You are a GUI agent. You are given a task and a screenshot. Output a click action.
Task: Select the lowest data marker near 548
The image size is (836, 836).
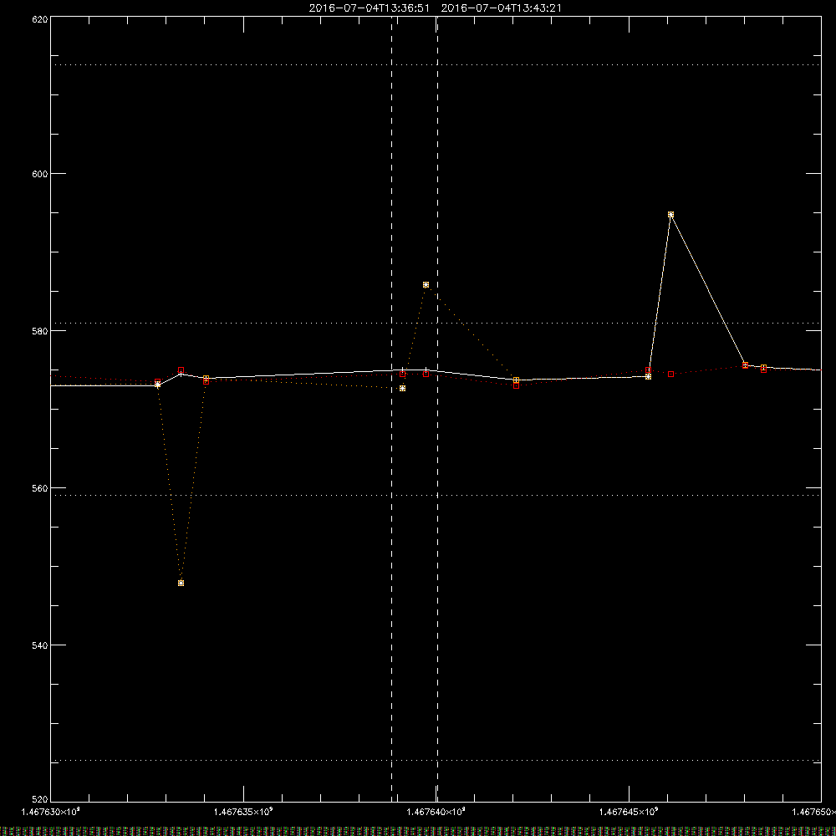point(181,584)
